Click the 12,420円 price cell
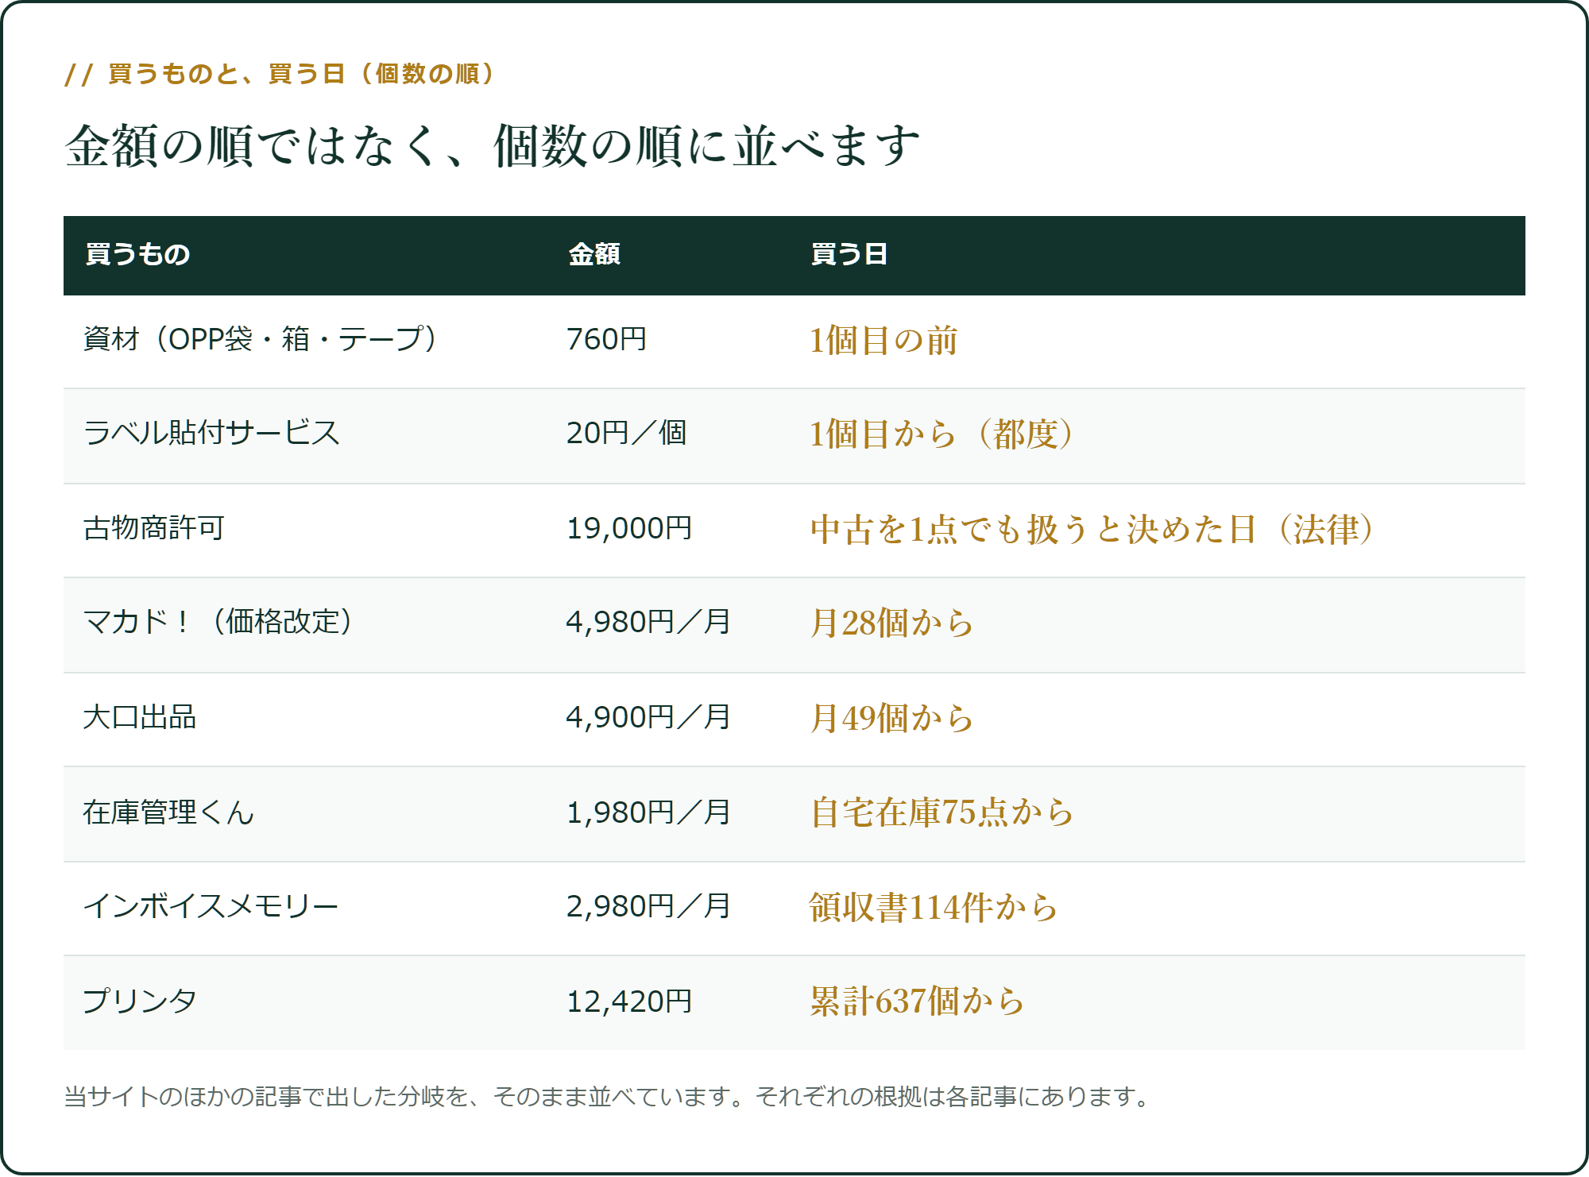The width and height of the screenshot is (1589, 1177). point(628,1002)
